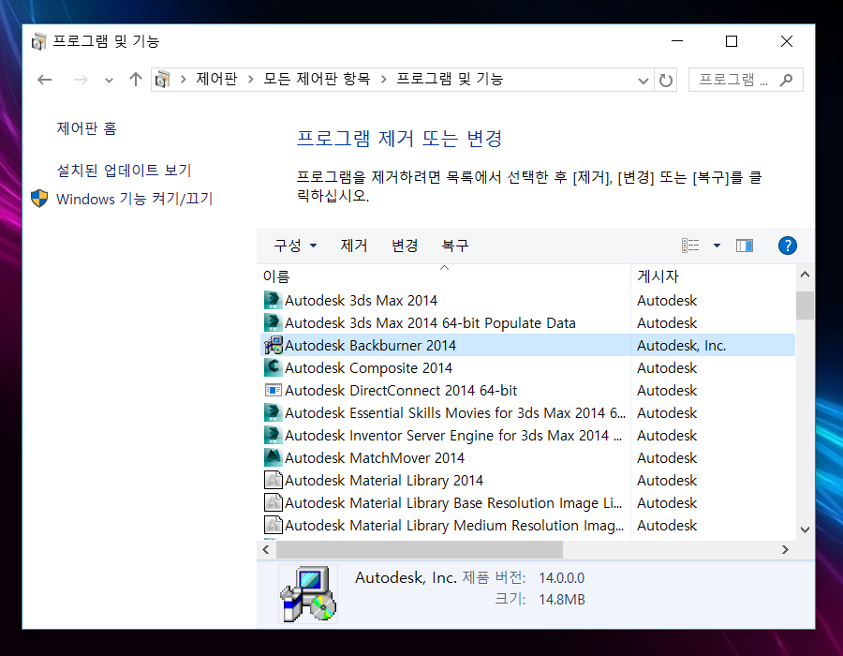This screenshot has width=843, height=656.
Task: Select Autodesk Material Library 2014 entry
Action: point(384,480)
